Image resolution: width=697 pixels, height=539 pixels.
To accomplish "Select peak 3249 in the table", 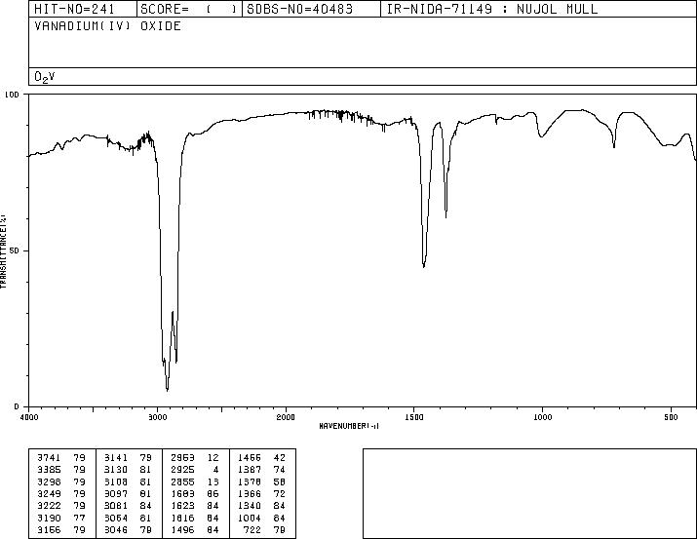I will (x=50, y=493).
